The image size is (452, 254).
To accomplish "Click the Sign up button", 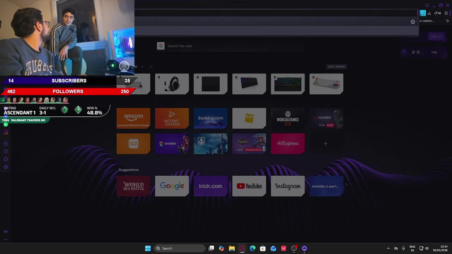I will click(x=436, y=36).
